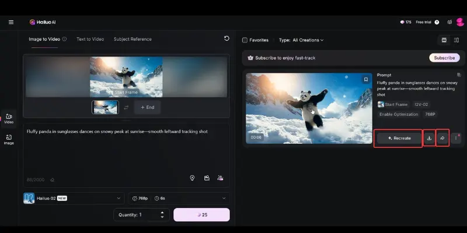467x233 pixels.
Task: Click the large Start Frame image preview
Action: point(126,77)
